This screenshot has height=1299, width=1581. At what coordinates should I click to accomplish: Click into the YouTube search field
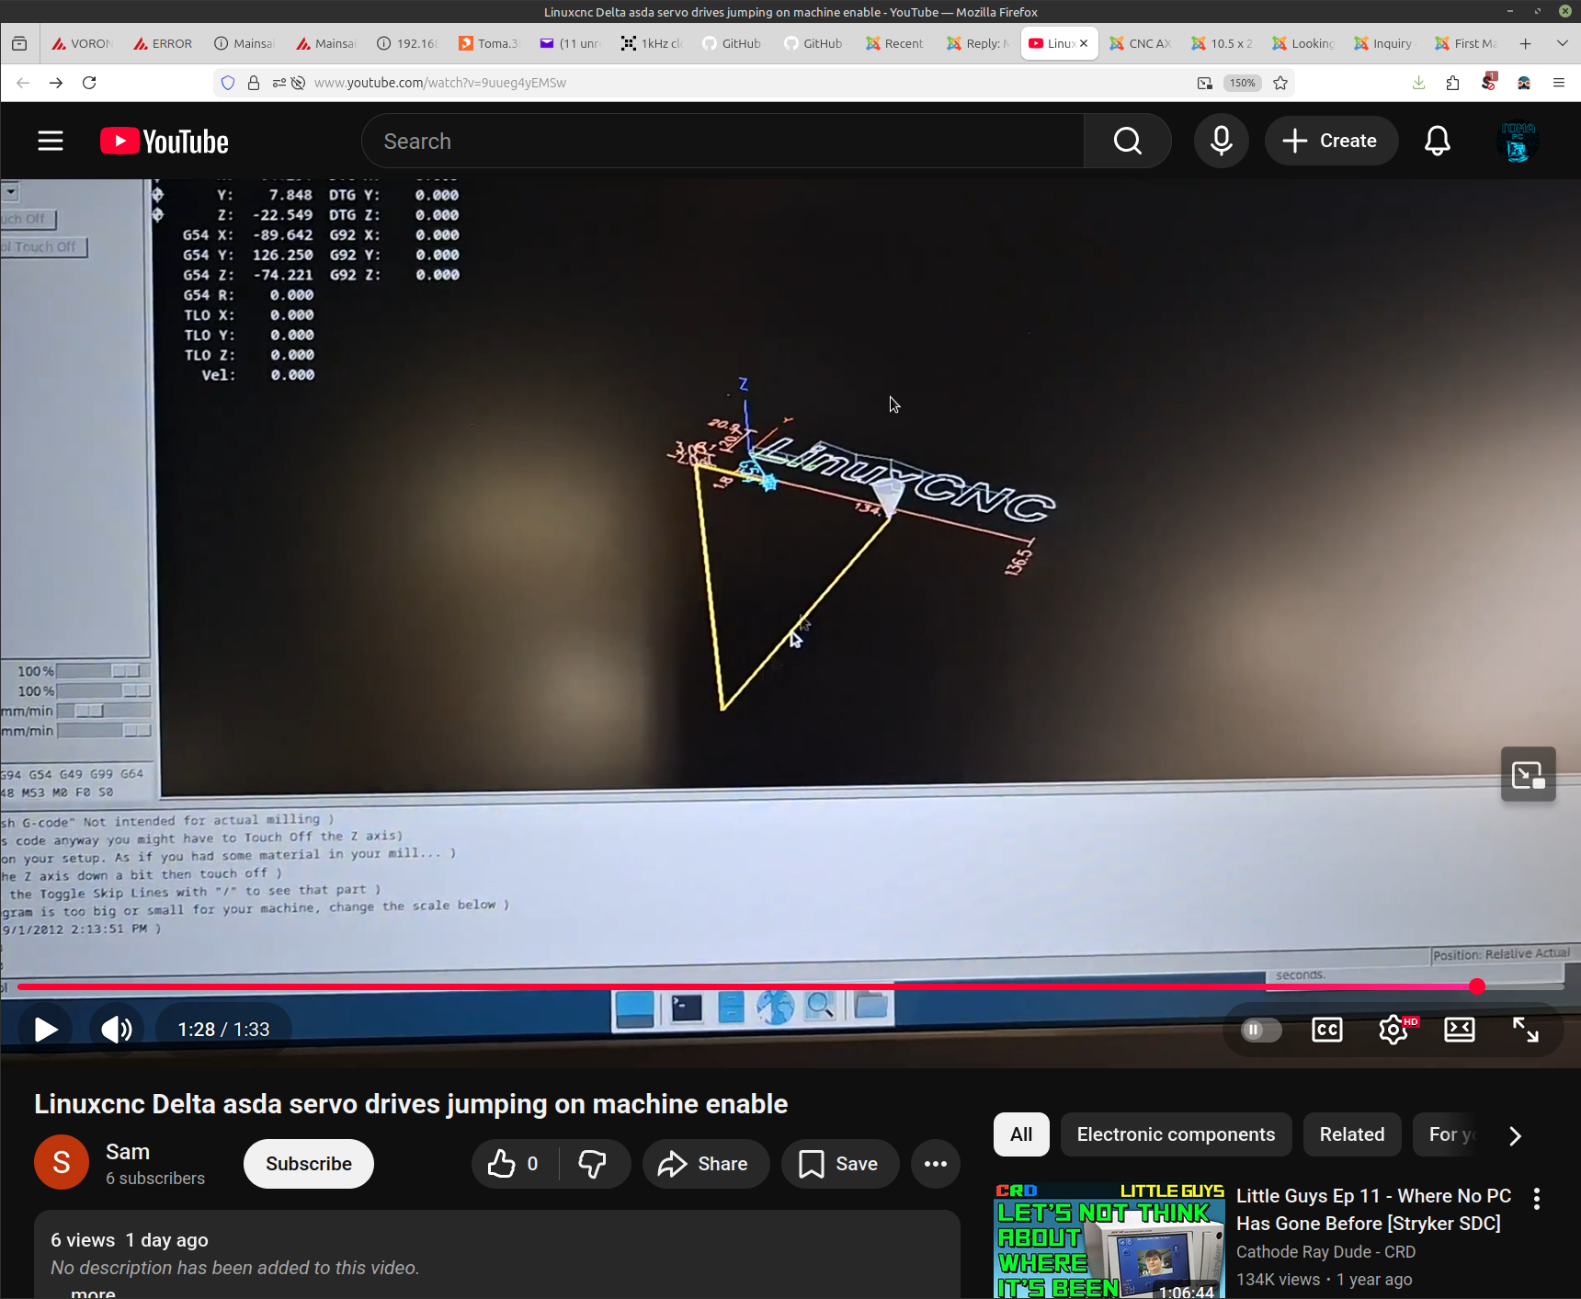(x=722, y=141)
